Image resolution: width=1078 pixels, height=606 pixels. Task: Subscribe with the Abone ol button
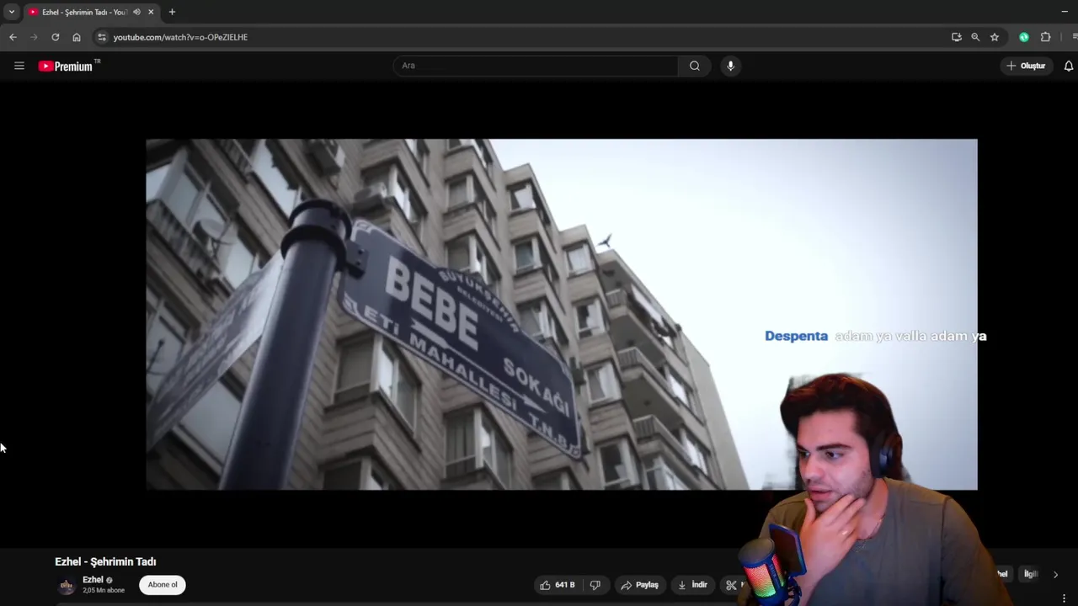[163, 585]
